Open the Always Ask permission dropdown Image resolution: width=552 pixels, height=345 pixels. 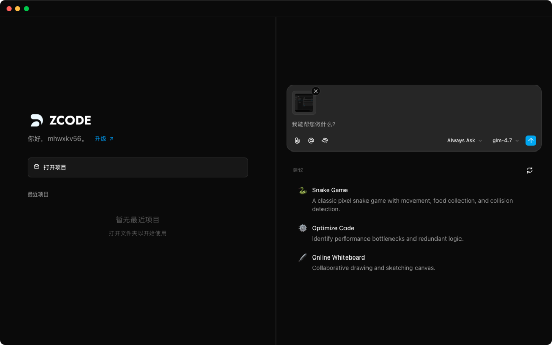(x=464, y=141)
